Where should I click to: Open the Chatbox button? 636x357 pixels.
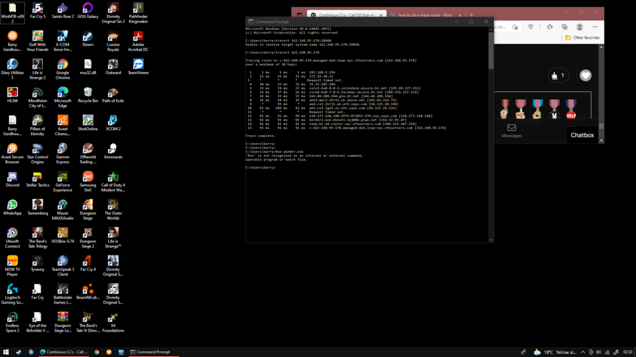pos(582,135)
